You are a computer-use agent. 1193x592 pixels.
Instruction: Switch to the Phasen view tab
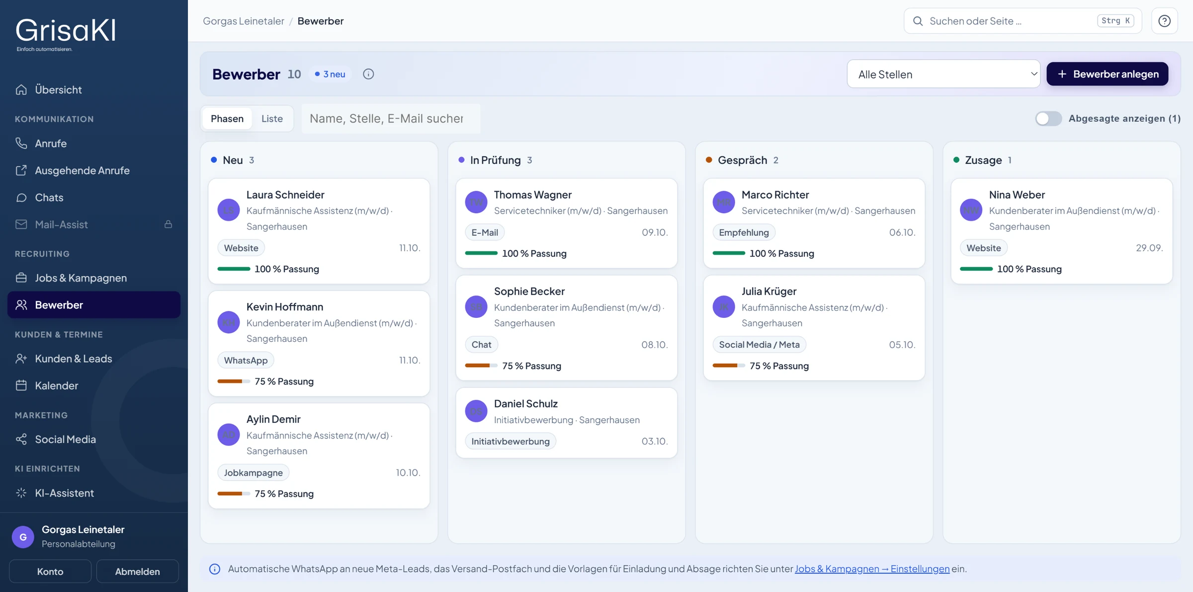227,118
